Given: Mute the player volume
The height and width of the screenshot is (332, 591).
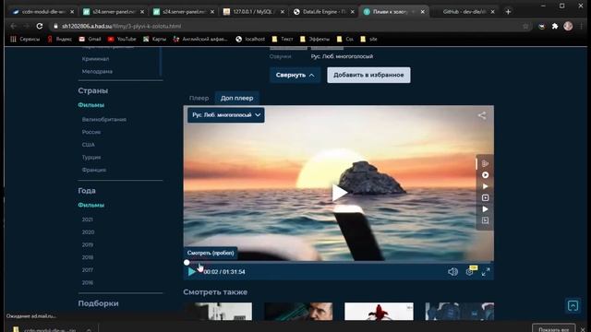Looking at the screenshot, I should click(x=452, y=271).
